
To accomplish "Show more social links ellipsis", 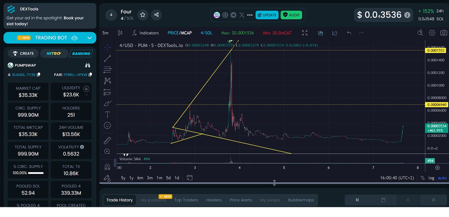I will click(x=250, y=15).
